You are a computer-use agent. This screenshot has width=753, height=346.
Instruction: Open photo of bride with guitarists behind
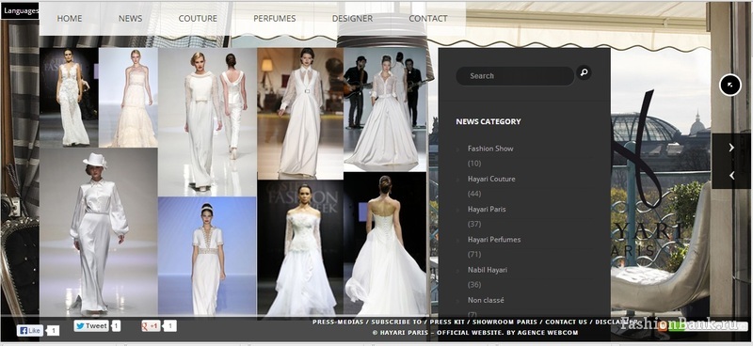tap(385, 109)
